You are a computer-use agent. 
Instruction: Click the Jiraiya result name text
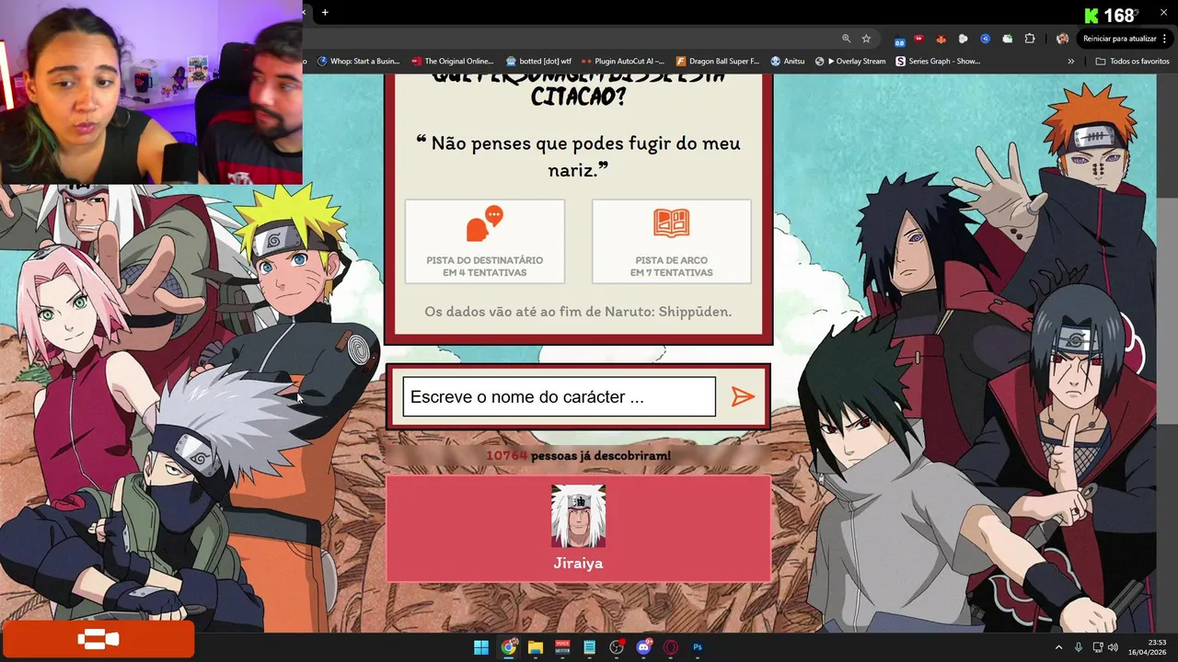click(578, 563)
